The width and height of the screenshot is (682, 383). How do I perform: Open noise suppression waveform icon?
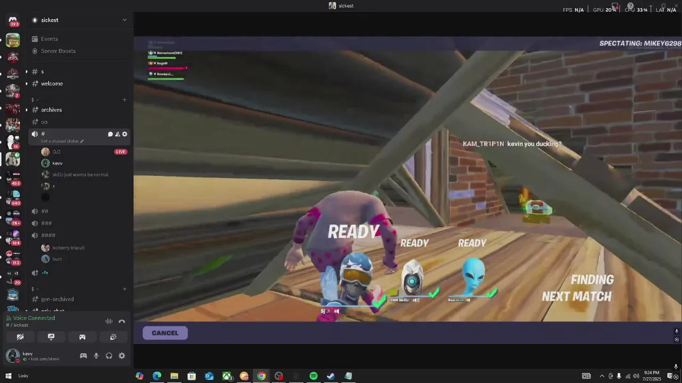coord(109,321)
